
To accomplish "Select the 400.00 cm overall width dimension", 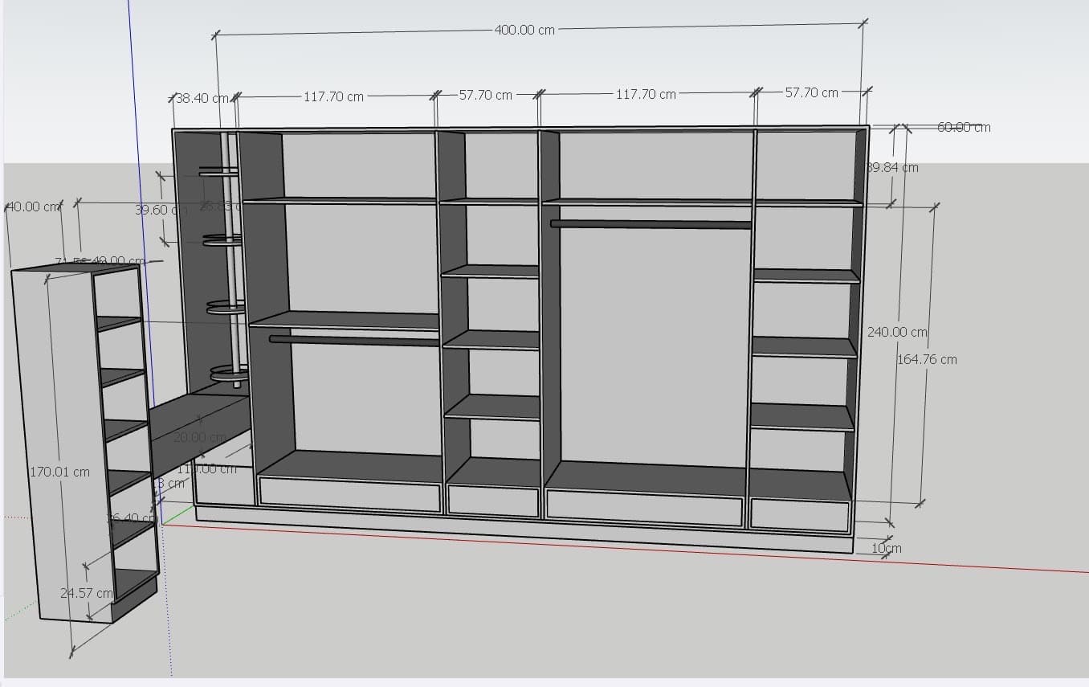I will click(524, 30).
